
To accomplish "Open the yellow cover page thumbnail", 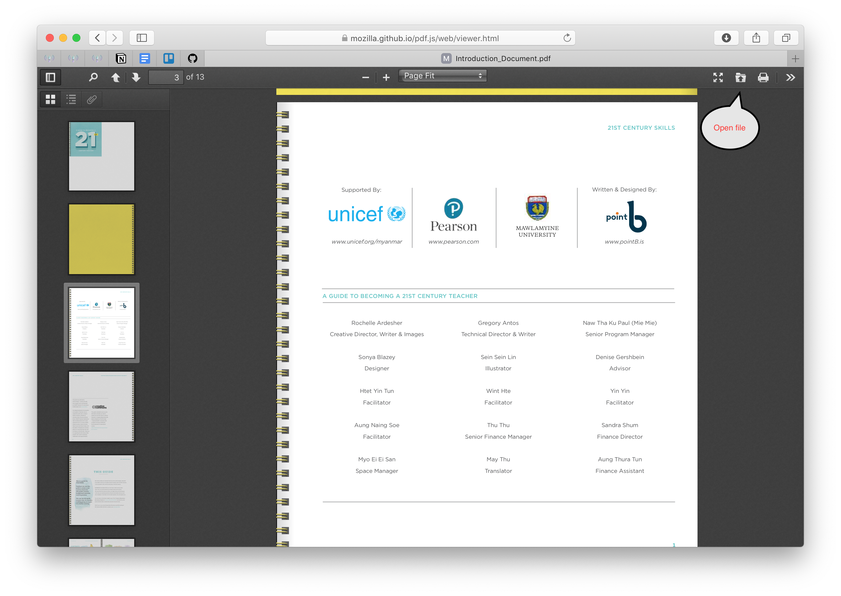I will (x=101, y=239).
